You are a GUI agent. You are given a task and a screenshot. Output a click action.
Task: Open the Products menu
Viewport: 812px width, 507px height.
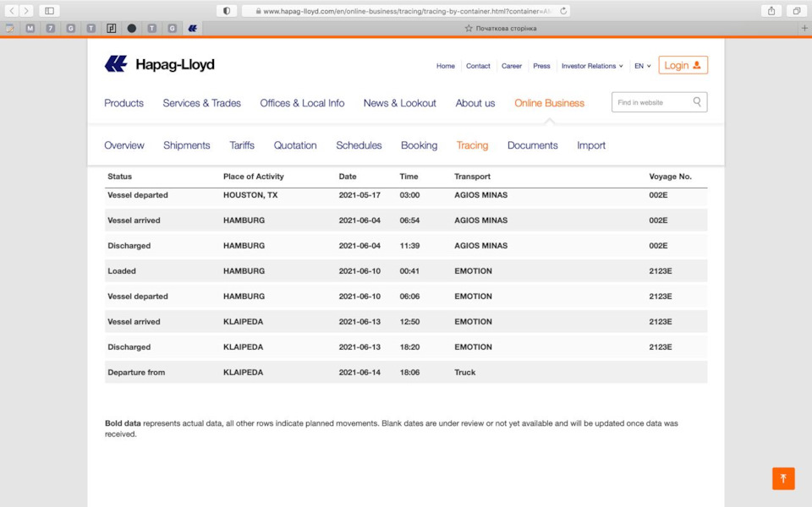(x=123, y=103)
